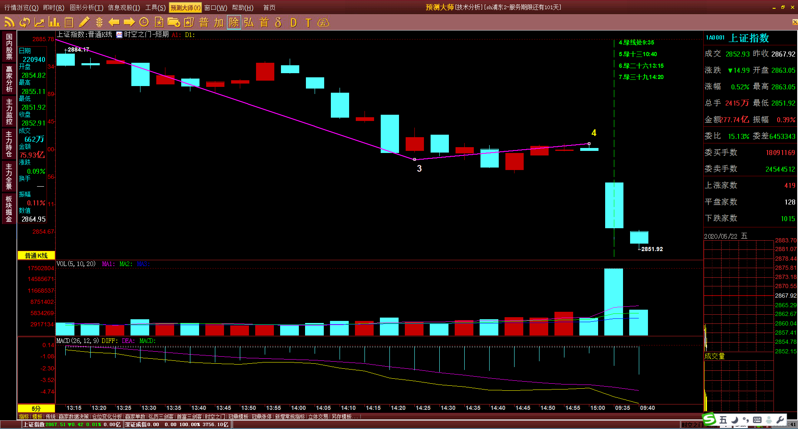
Task: Click the Sogou input method S icon
Action: (709, 419)
